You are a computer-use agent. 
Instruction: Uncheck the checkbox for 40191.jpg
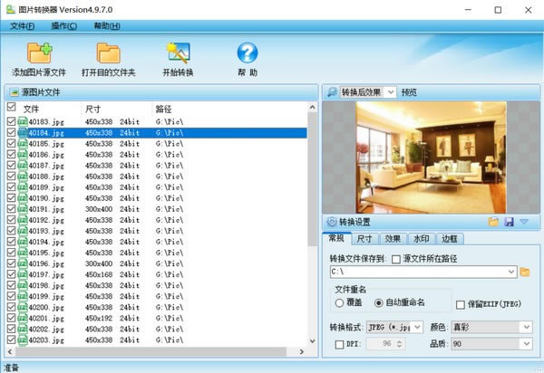pyautogui.click(x=11, y=208)
